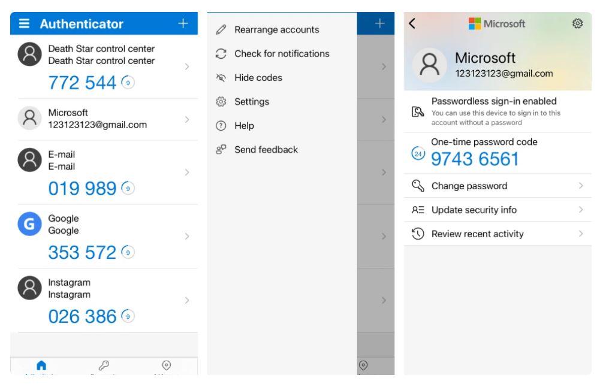Click the person-list icon beside Update security info
This screenshot has height=387, width=606.
click(418, 210)
